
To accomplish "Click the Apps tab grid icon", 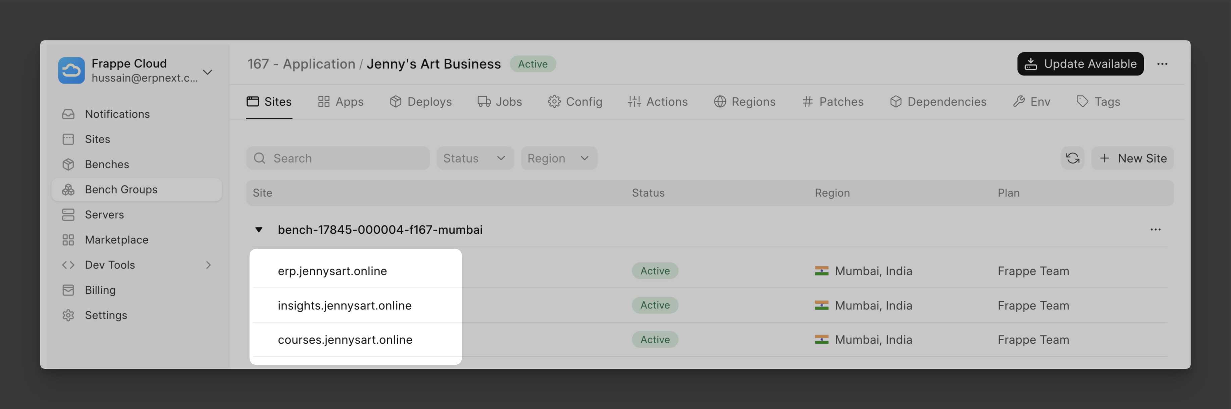I will [x=323, y=102].
